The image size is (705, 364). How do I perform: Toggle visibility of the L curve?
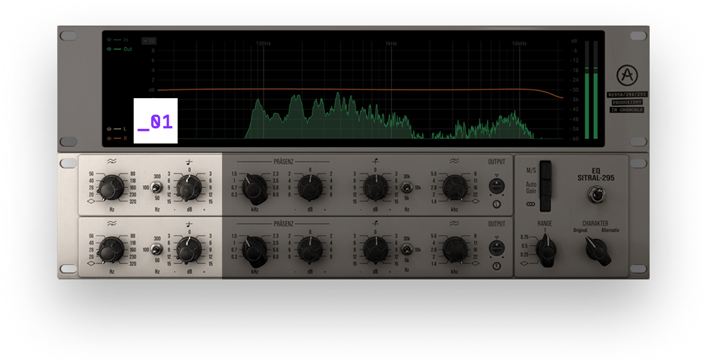109,129
